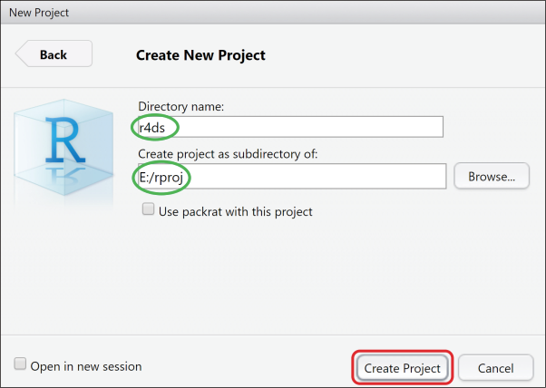Toggle the Open in new session checkbox

[x=20, y=365]
